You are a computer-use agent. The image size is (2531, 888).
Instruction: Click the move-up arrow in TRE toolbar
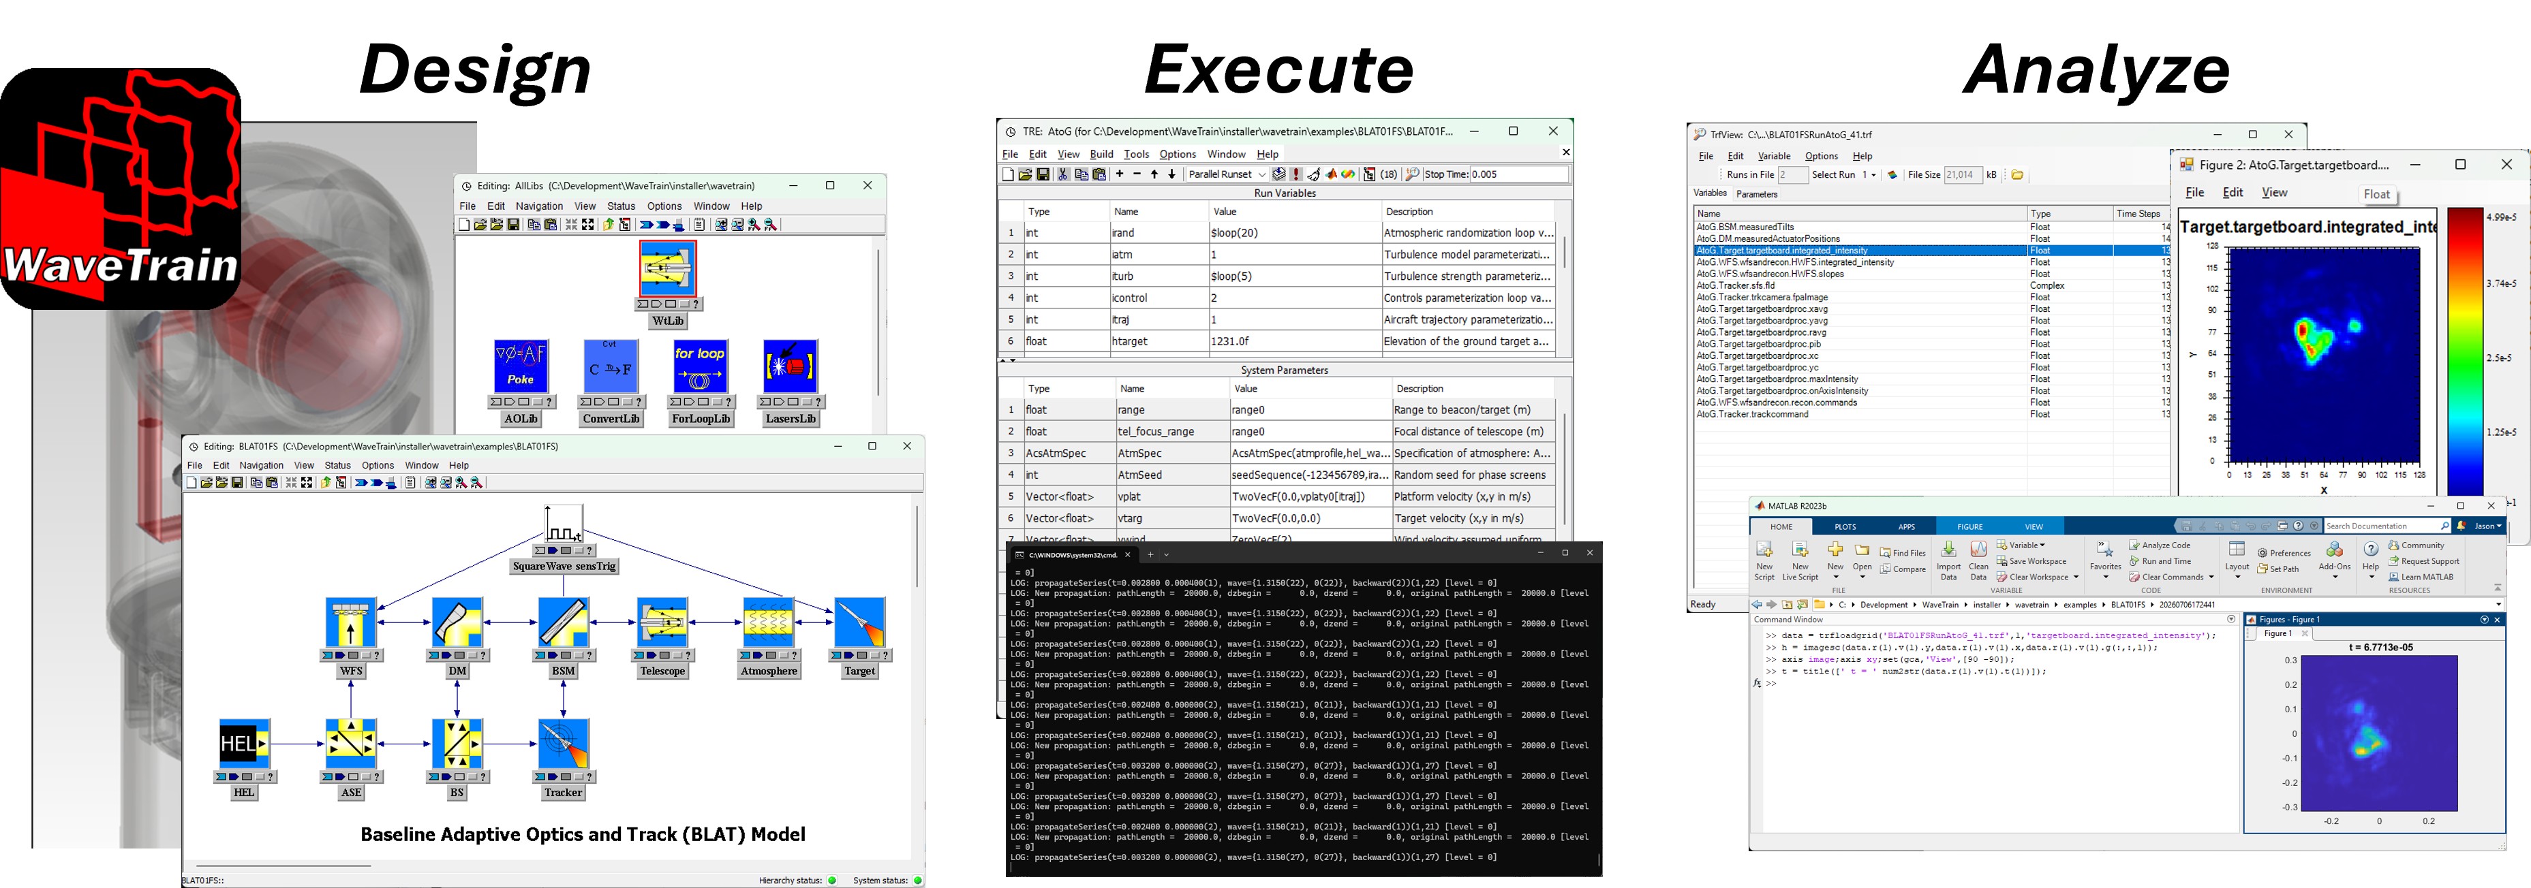tap(1154, 174)
